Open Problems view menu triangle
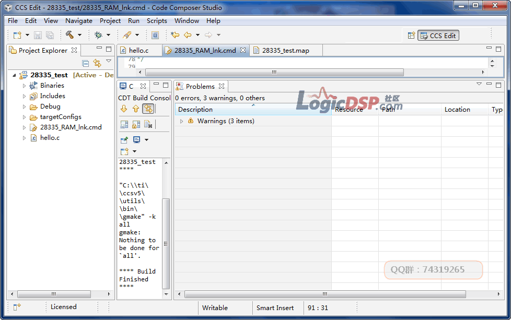 tap(479, 84)
